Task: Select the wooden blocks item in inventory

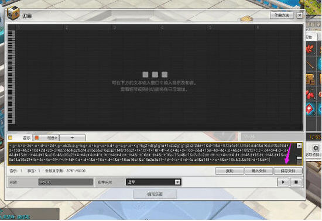Action: (310, 79)
